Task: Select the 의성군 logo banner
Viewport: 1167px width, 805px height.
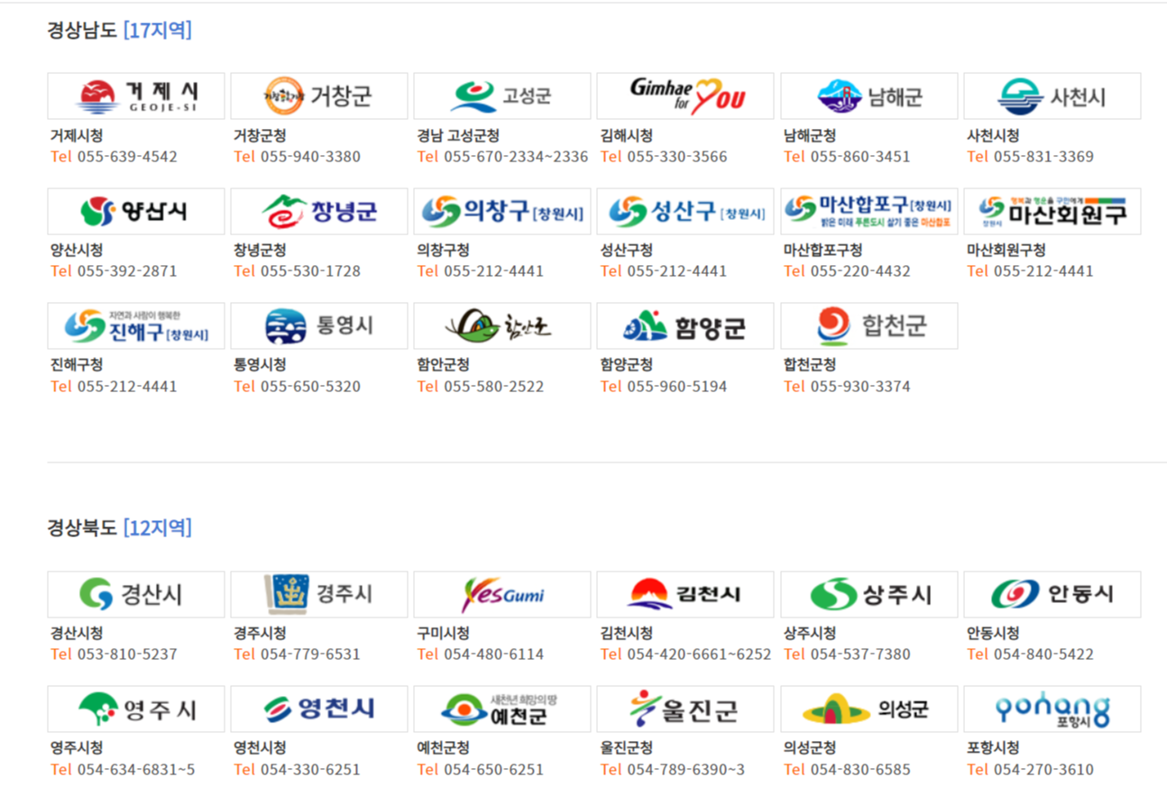Action: [x=869, y=709]
